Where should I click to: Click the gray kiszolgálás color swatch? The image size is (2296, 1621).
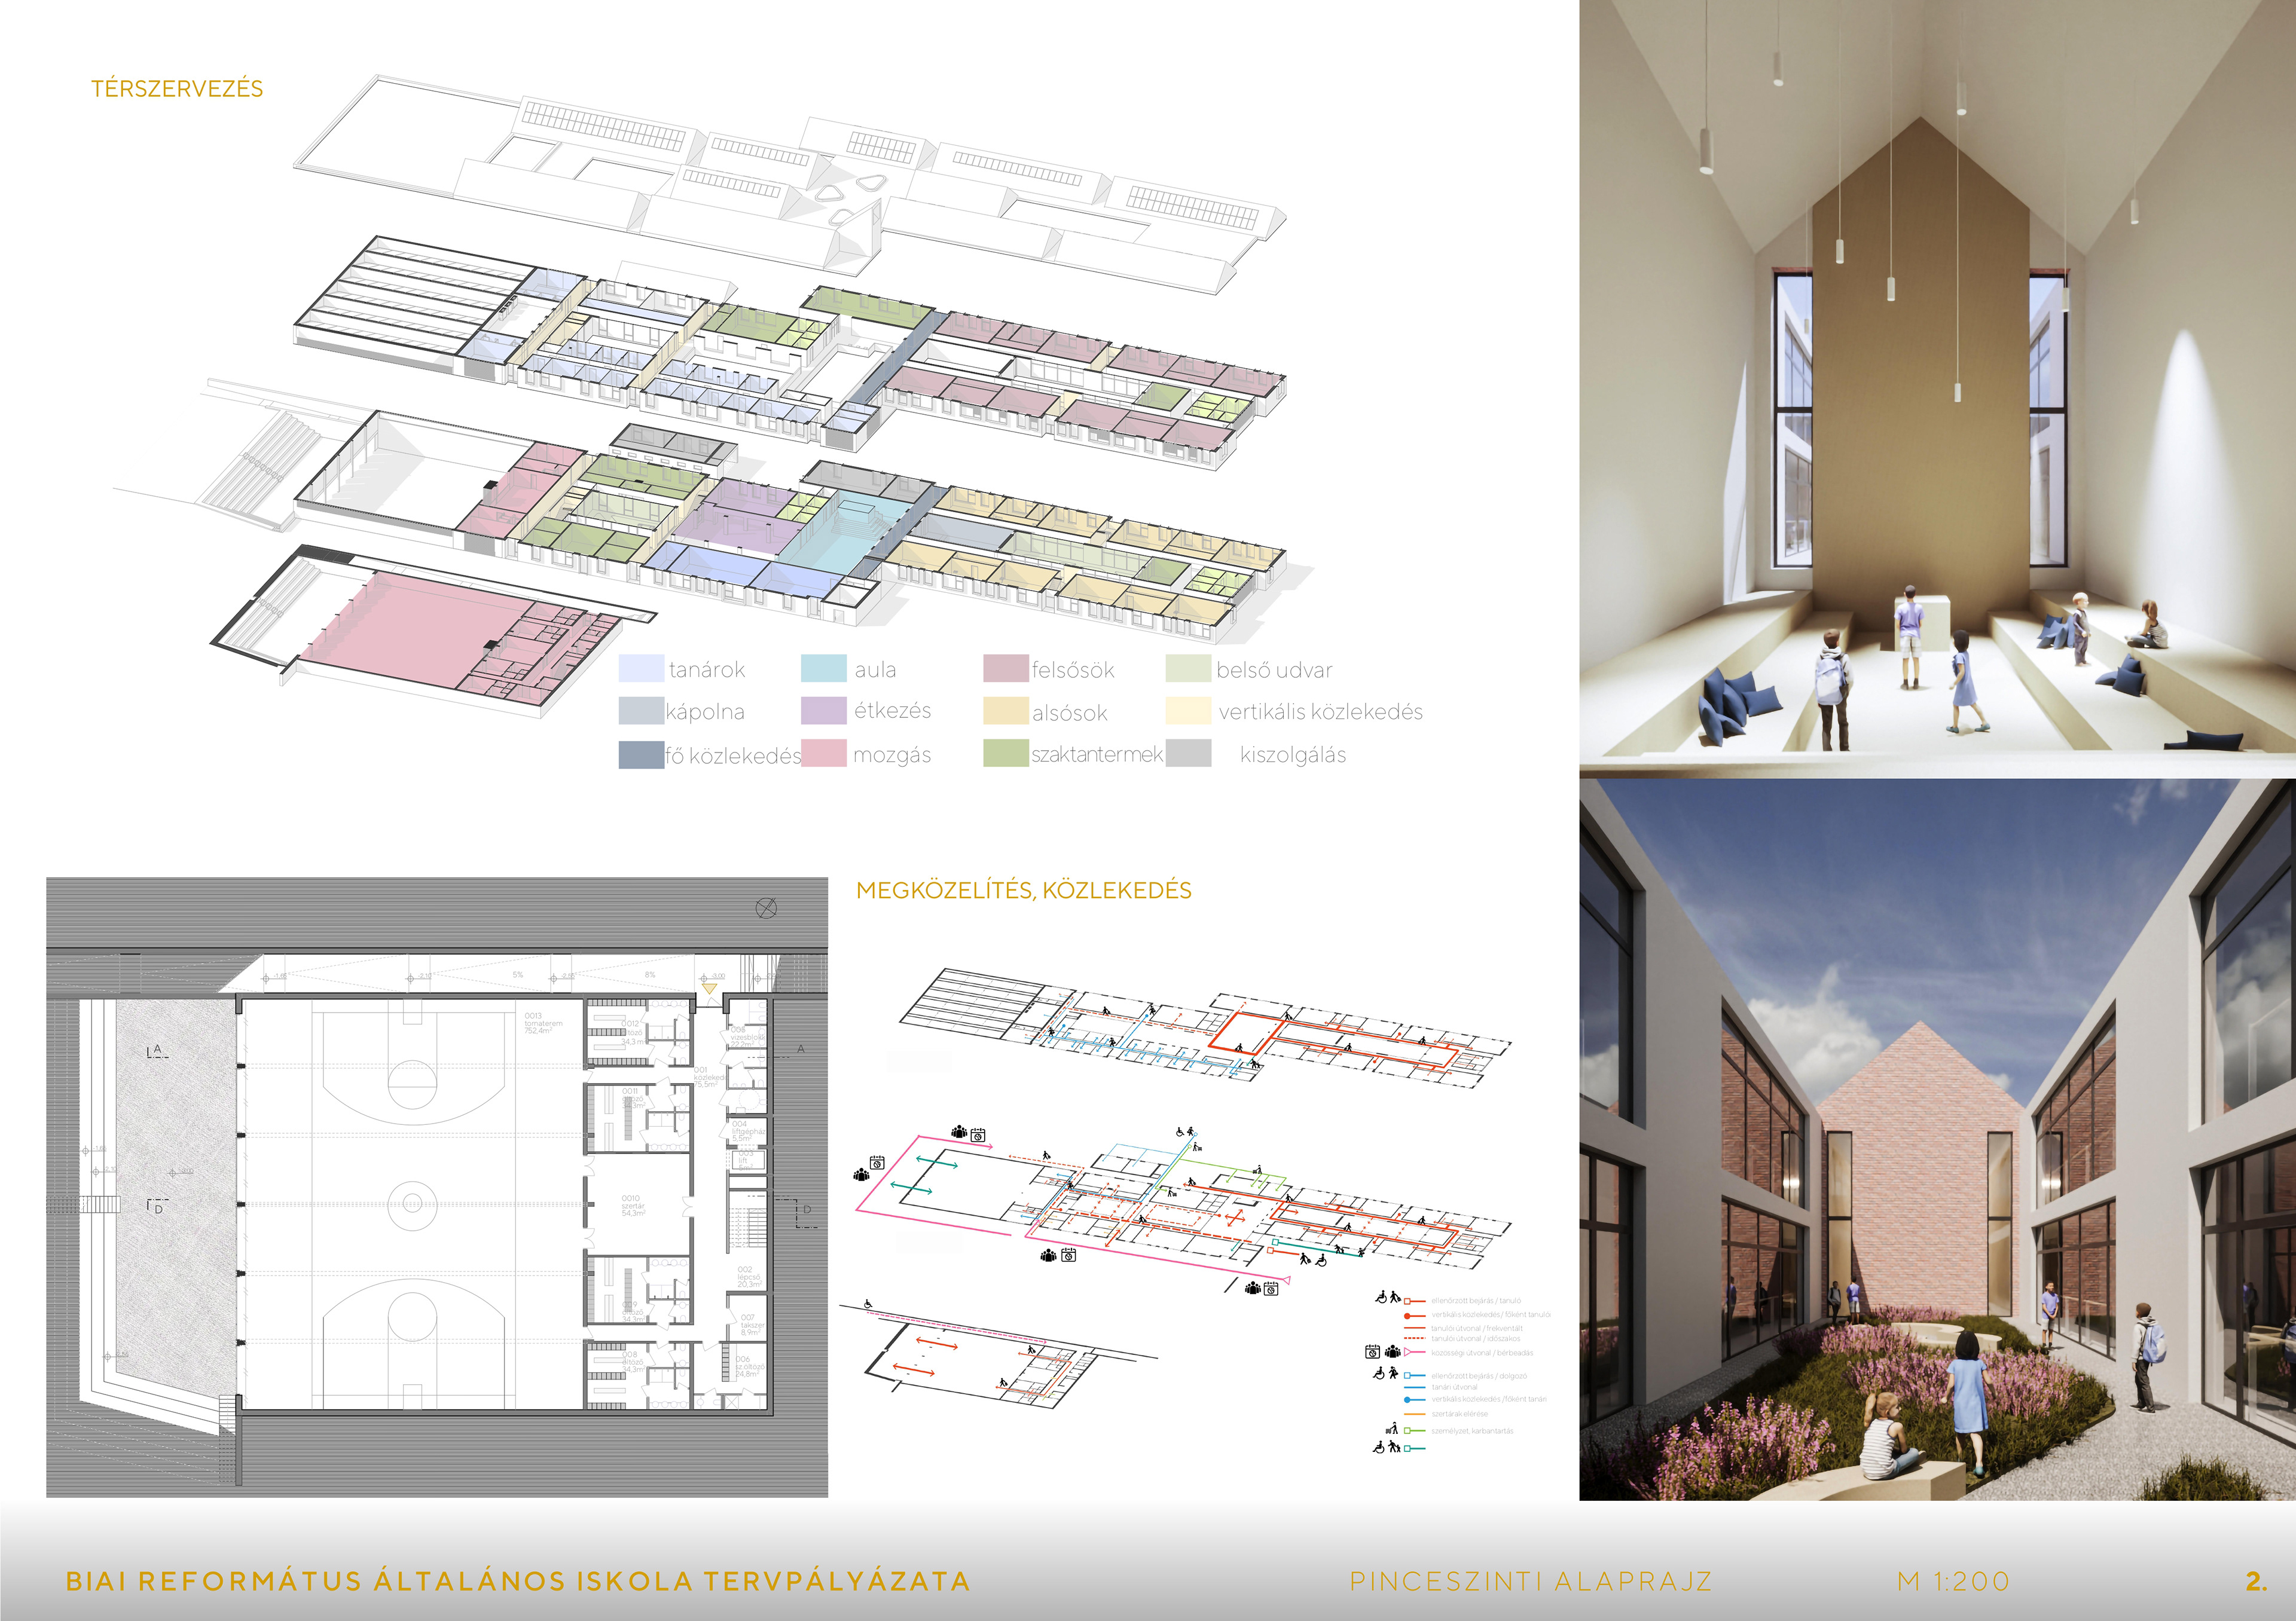[x=1188, y=754]
